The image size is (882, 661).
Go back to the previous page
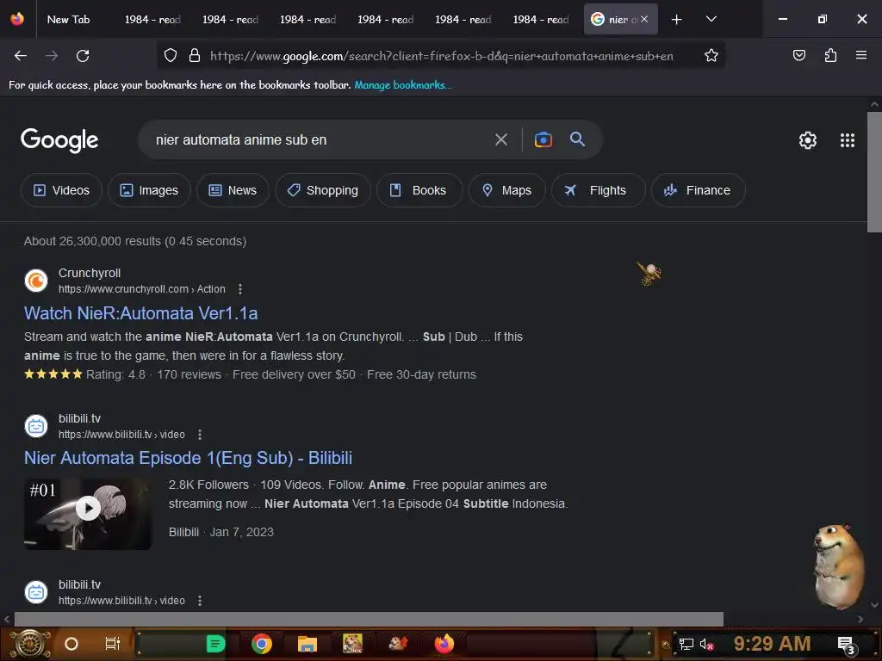21,56
